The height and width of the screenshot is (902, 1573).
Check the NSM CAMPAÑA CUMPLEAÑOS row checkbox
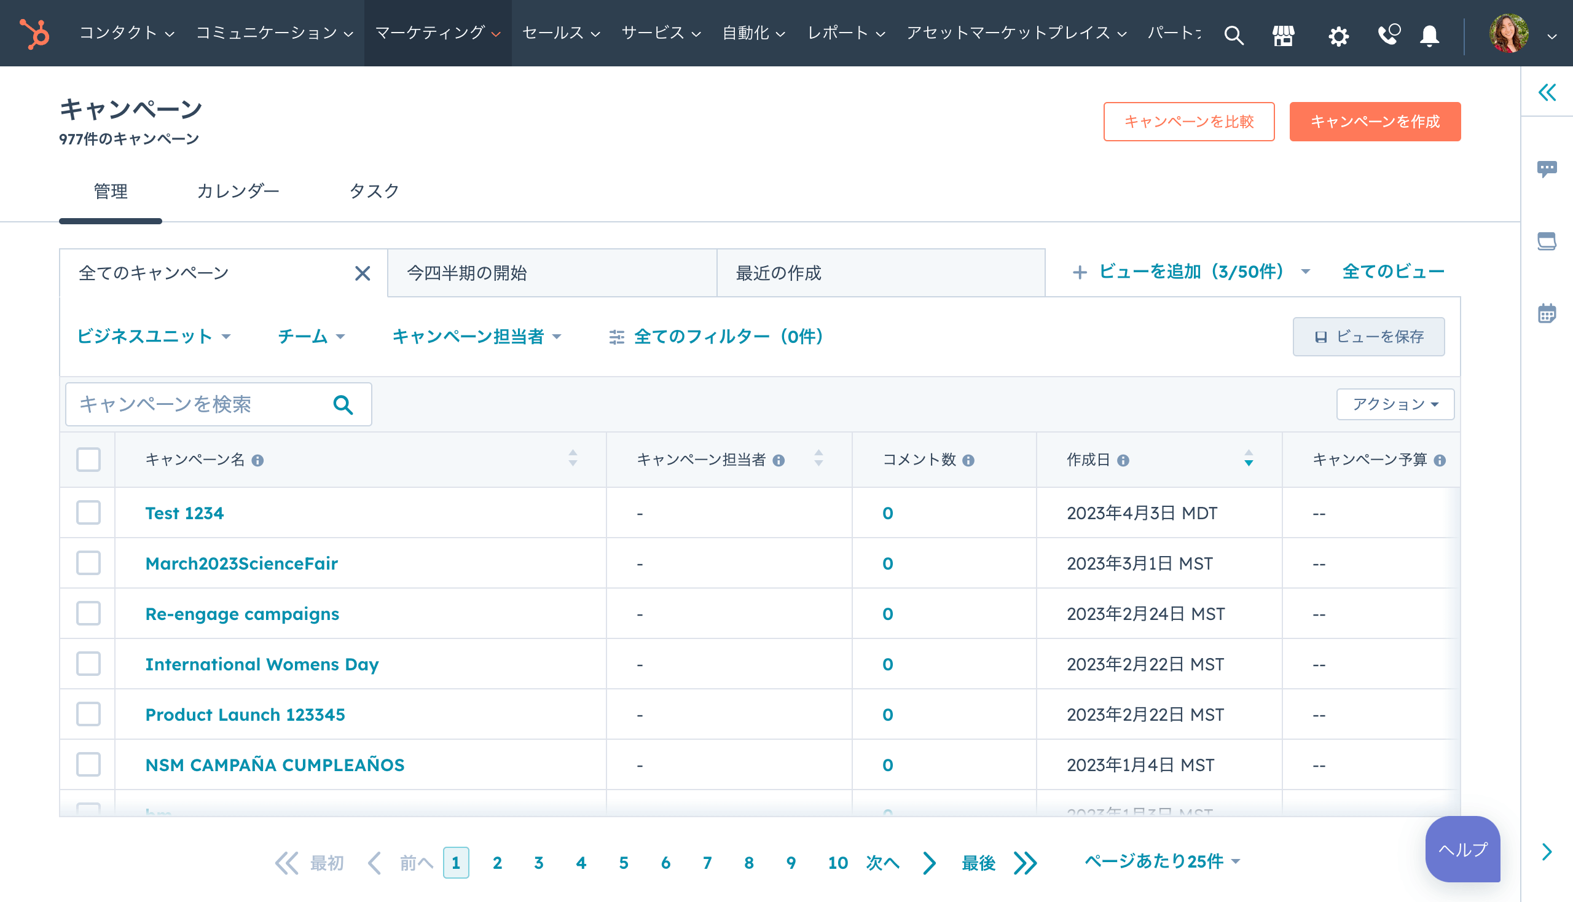click(x=88, y=764)
